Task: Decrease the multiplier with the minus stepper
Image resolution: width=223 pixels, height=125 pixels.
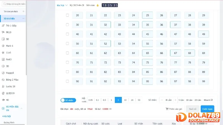Action: coord(162,100)
